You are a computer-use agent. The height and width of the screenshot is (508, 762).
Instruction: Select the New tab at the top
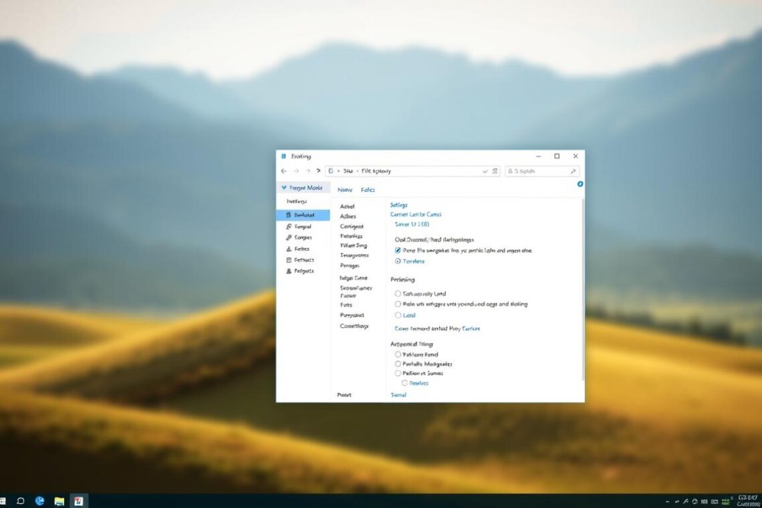344,190
